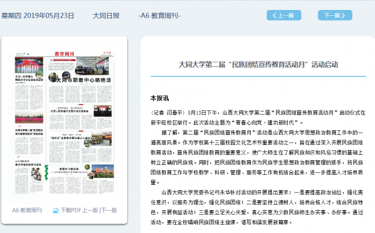The width and height of the screenshot is (375, 233).
Task: Select the sunflower school photo article in thumbnail
Action: click(x=103, y=172)
